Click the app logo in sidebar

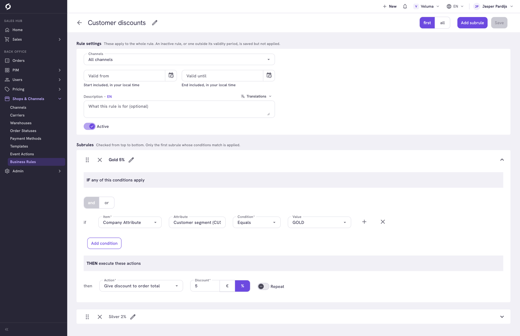click(x=8, y=6)
